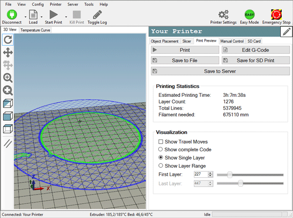Open the View menu
The image size is (293, 218).
coord(21,4)
